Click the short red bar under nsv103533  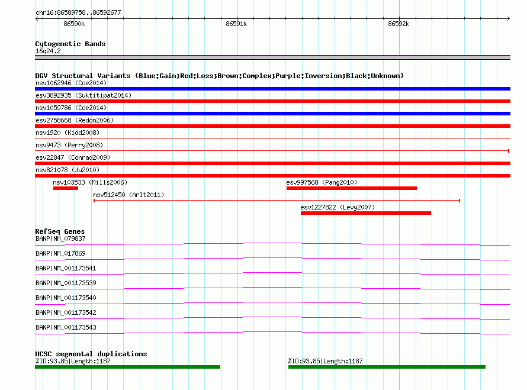point(66,188)
